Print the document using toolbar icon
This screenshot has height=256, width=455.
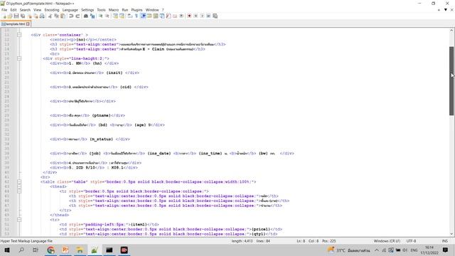[42, 16]
